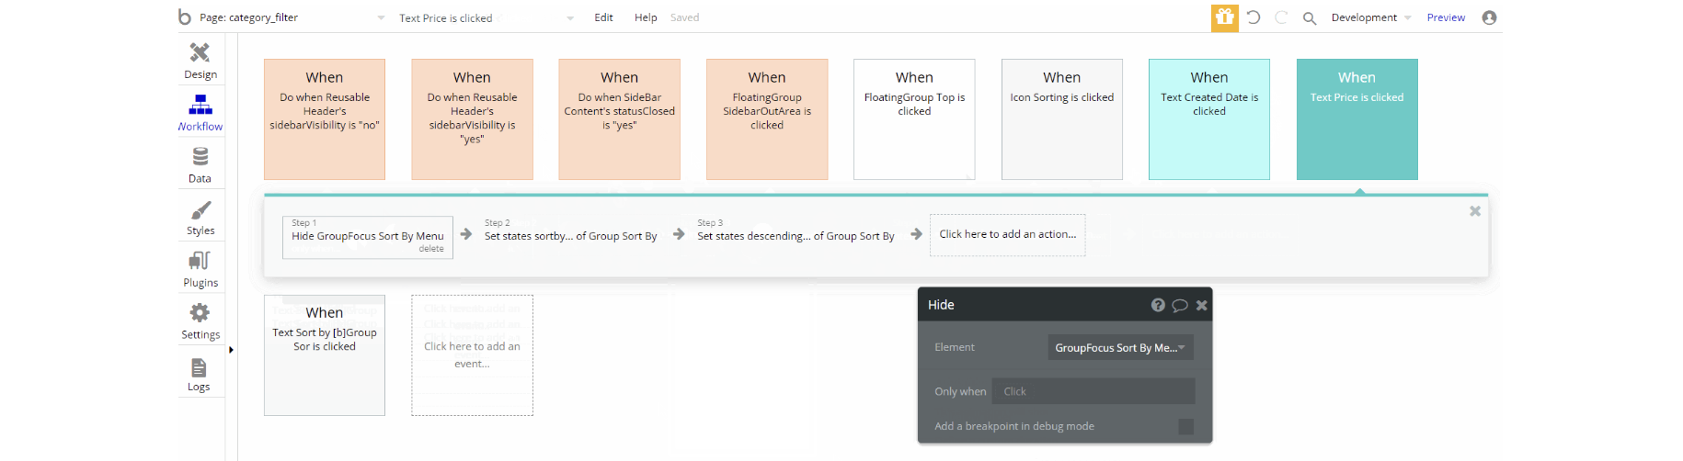Close the Hide properties panel
This screenshot has width=1683, height=461.
[x=1201, y=305]
